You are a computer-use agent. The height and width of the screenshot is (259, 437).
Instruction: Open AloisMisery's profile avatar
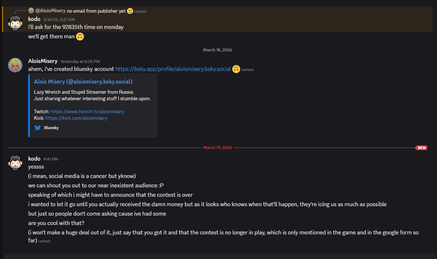click(x=15, y=65)
